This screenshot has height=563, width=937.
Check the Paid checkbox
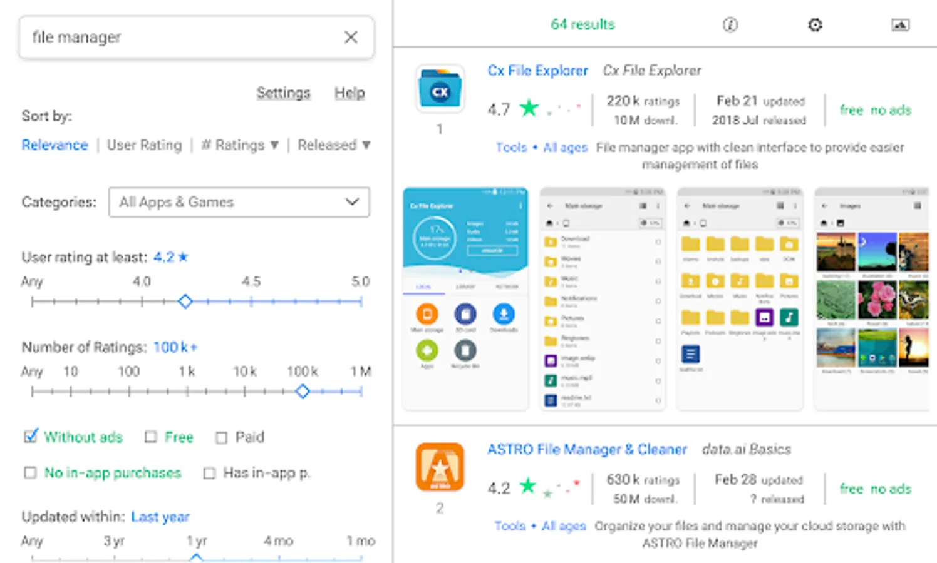click(x=221, y=438)
